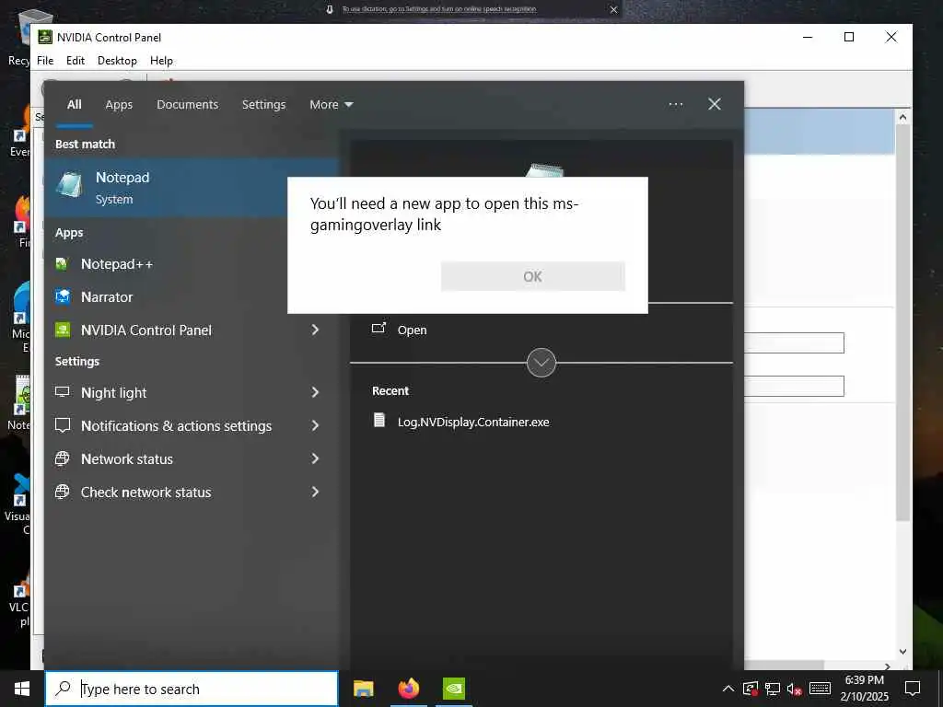
Task: Expand the Night light chevron
Action: pos(315,392)
